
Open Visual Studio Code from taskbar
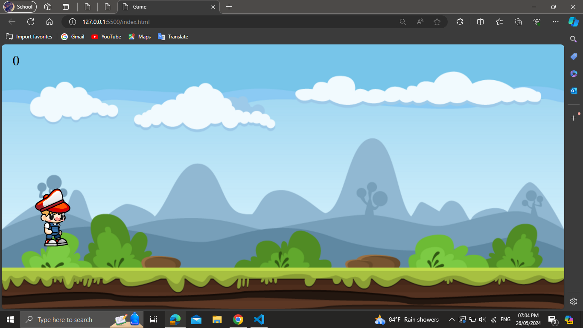pos(259,319)
